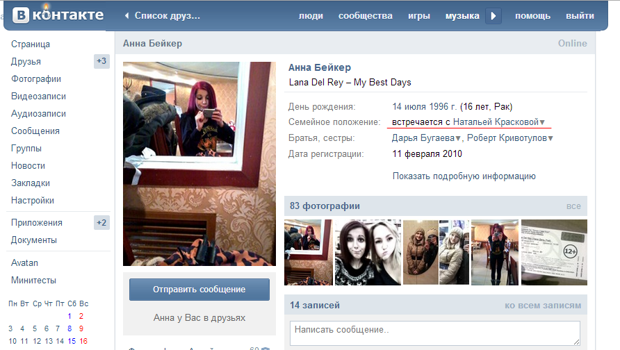Open Новости in the sidebar
The height and width of the screenshot is (350, 620).
pos(28,166)
